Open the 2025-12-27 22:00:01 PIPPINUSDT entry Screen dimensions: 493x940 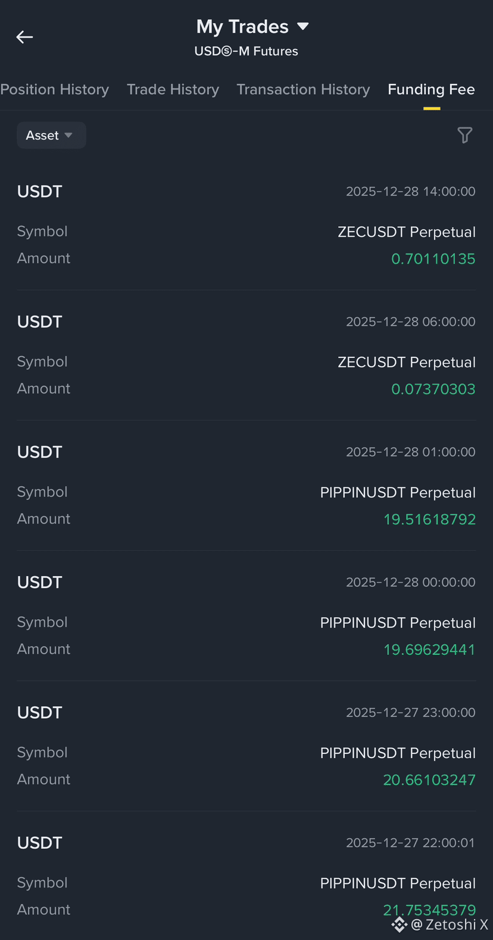point(246,876)
